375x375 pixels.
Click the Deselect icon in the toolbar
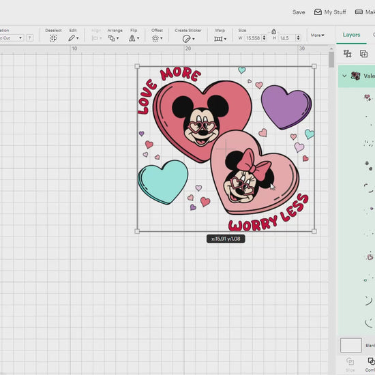point(53,38)
